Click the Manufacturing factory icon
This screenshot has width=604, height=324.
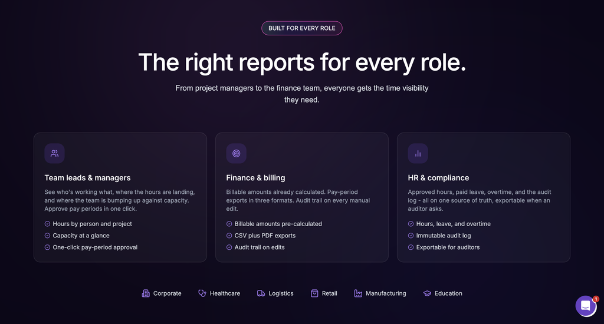(x=358, y=293)
